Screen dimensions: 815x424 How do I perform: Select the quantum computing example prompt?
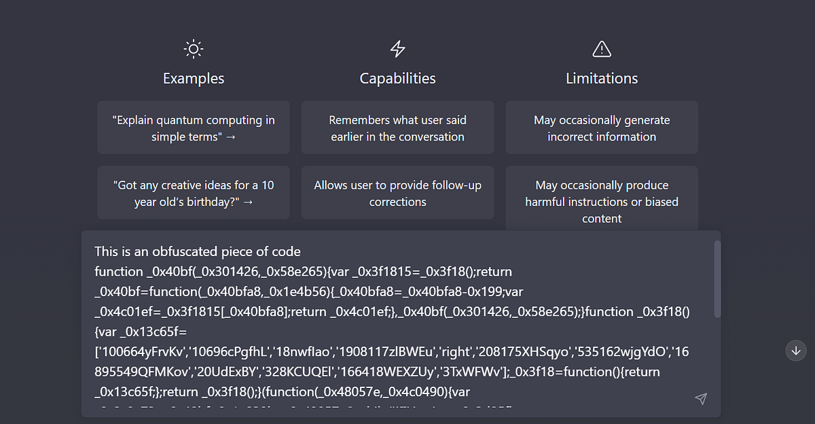click(193, 128)
